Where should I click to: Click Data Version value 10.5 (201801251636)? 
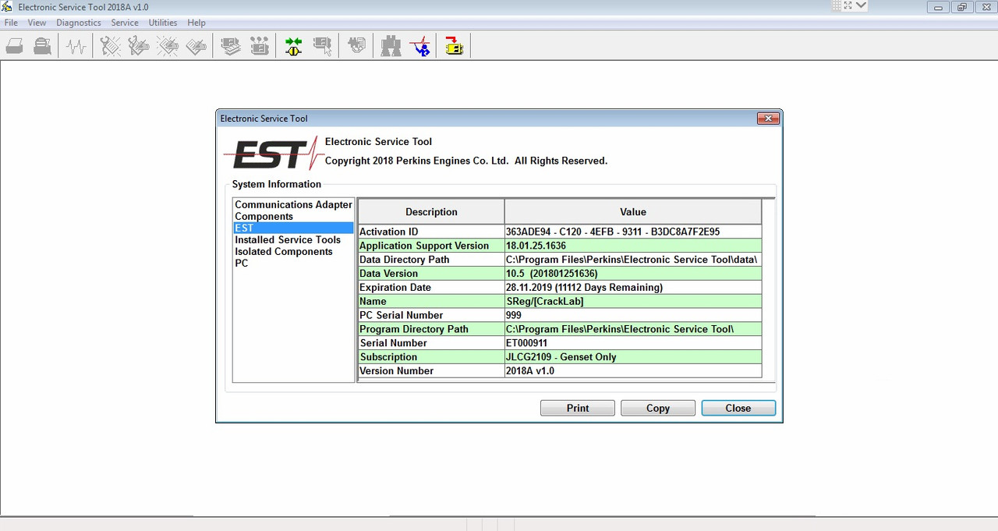pyautogui.click(x=633, y=274)
